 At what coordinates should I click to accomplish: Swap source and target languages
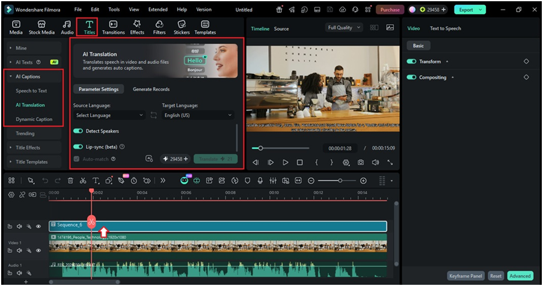pos(153,115)
